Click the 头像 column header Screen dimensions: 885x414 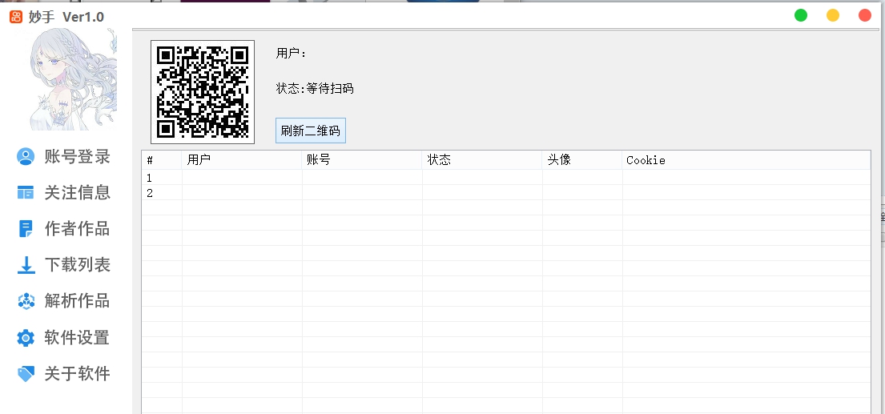(x=582, y=160)
